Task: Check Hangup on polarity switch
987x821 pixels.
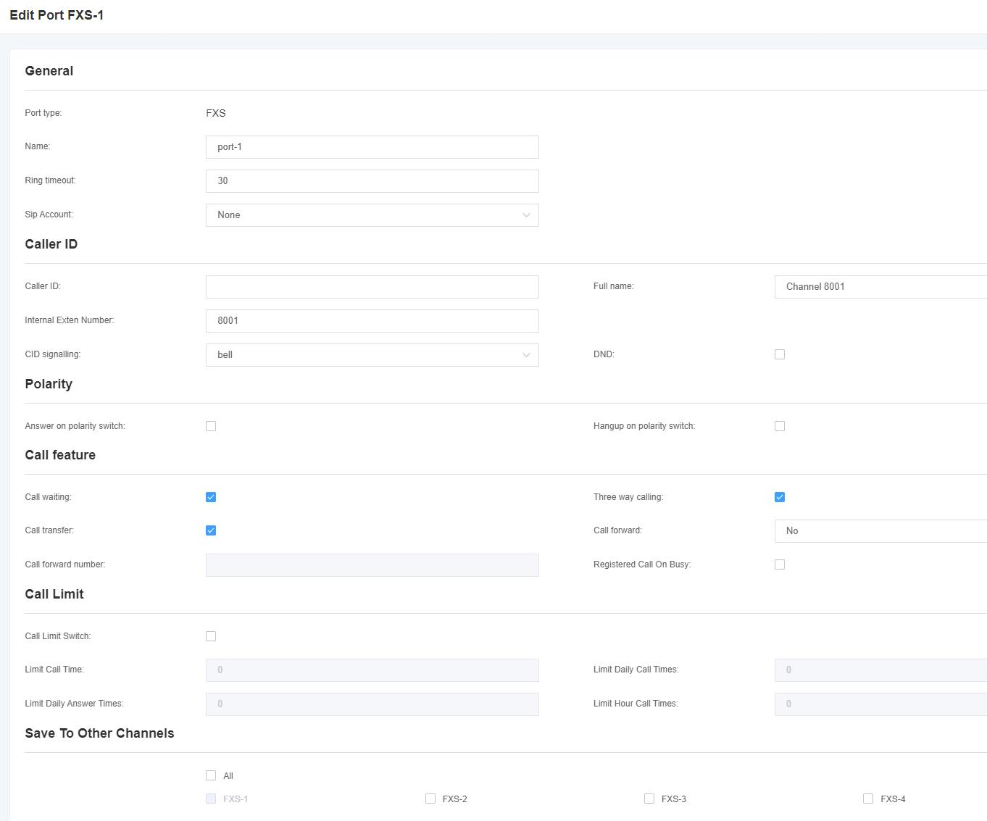Action: click(x=780, y=426)
